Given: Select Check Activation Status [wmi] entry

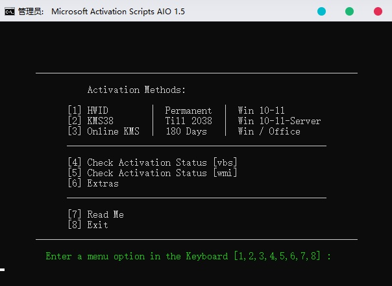Looking at the screenshot, I should click(153, 173).
